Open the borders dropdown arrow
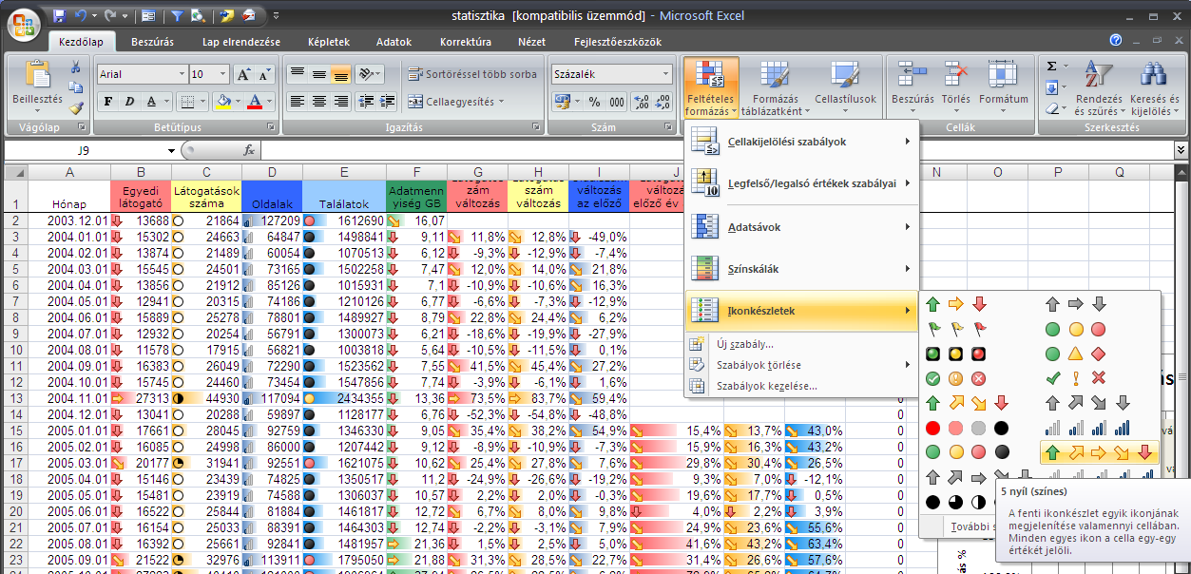The height and width of the screenshot is (574, 1191). point(202,102)
